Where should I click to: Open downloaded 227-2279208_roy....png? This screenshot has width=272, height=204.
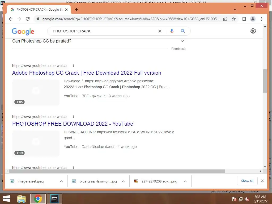[x=159, y=181]
